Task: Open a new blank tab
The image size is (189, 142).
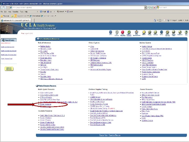Action: click(x=33, y=21)
